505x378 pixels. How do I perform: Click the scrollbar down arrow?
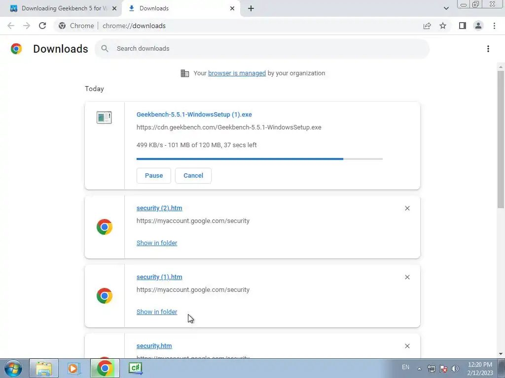pyautogui.click(x=501, y=354)
